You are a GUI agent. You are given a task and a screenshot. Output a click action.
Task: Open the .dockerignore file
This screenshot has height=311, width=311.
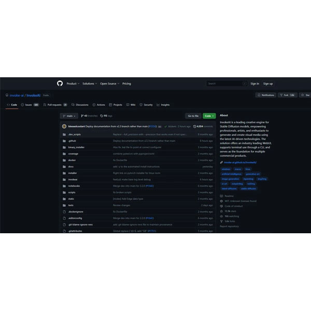(x=76, y=211)
